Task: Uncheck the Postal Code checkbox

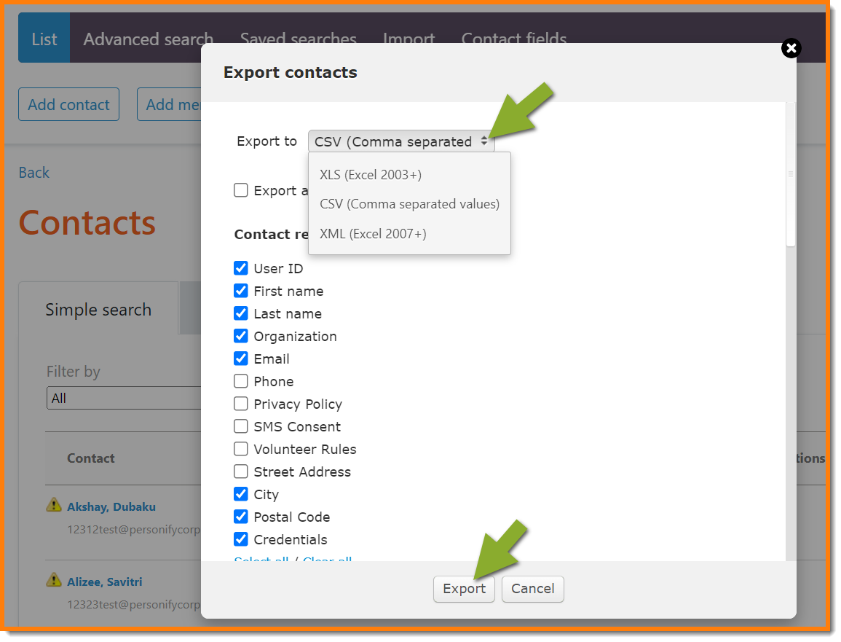Action: pos(241,516)
